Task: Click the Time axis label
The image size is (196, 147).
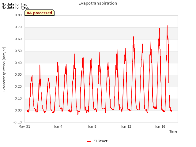Action: pos(173,131)
